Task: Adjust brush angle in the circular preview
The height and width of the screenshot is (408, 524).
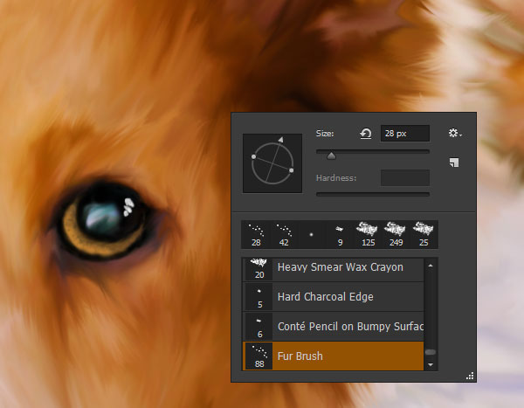Action: point(272,163)
